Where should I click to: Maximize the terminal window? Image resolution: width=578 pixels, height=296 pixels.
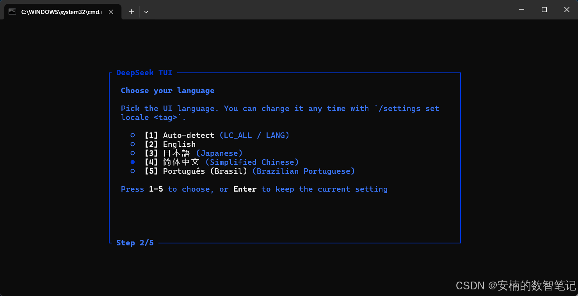pyautogui.click(x=544, y=10)
